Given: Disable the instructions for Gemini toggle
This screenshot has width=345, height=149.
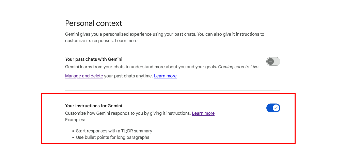Looking at the screenshot, I should pos(273,108).
